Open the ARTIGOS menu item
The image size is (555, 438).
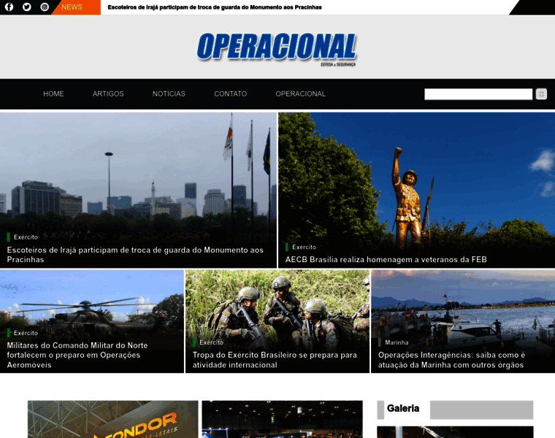click(x=108, y=93)
